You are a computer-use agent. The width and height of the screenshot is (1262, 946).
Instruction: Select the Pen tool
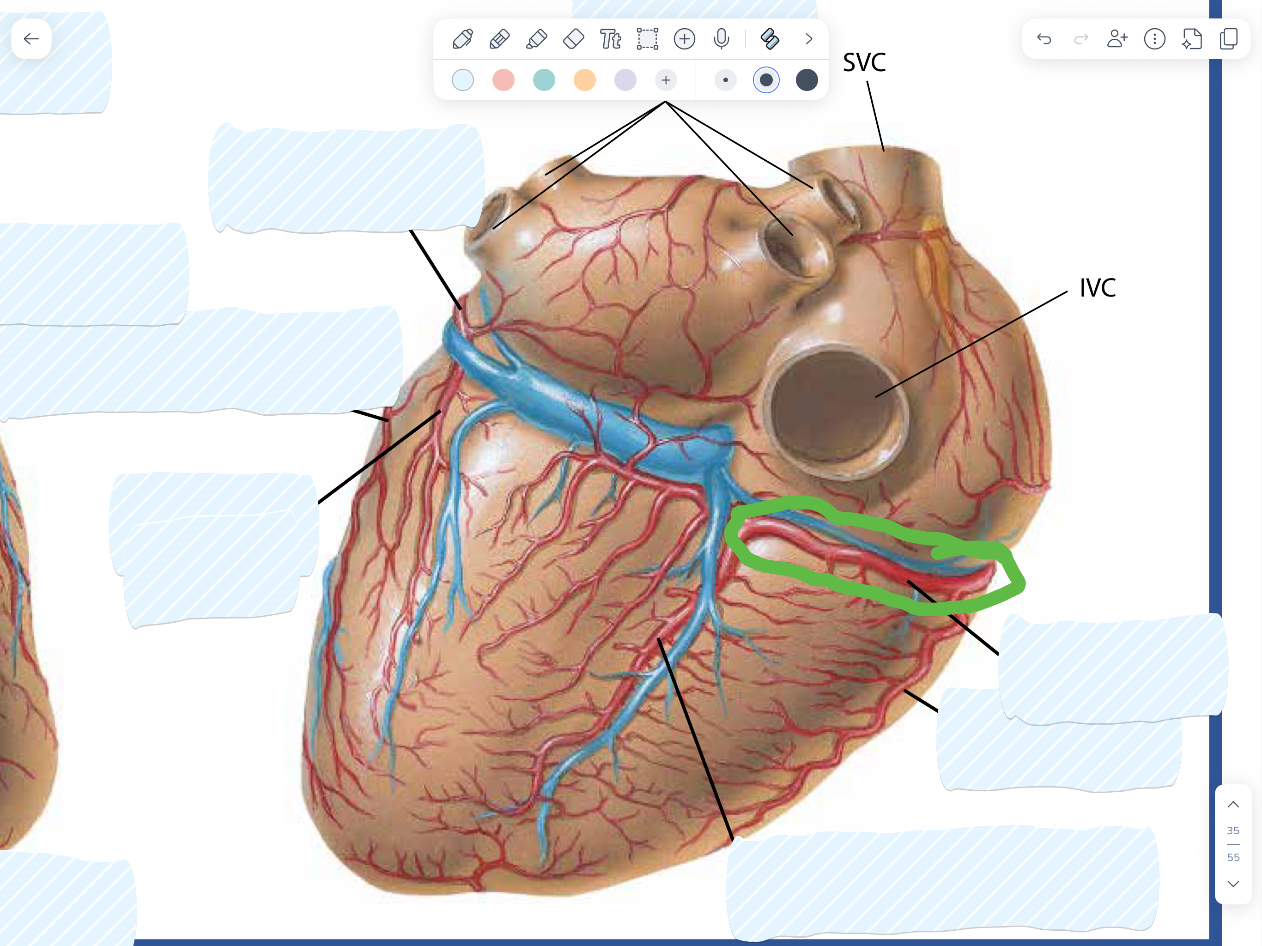click(463, 39)
